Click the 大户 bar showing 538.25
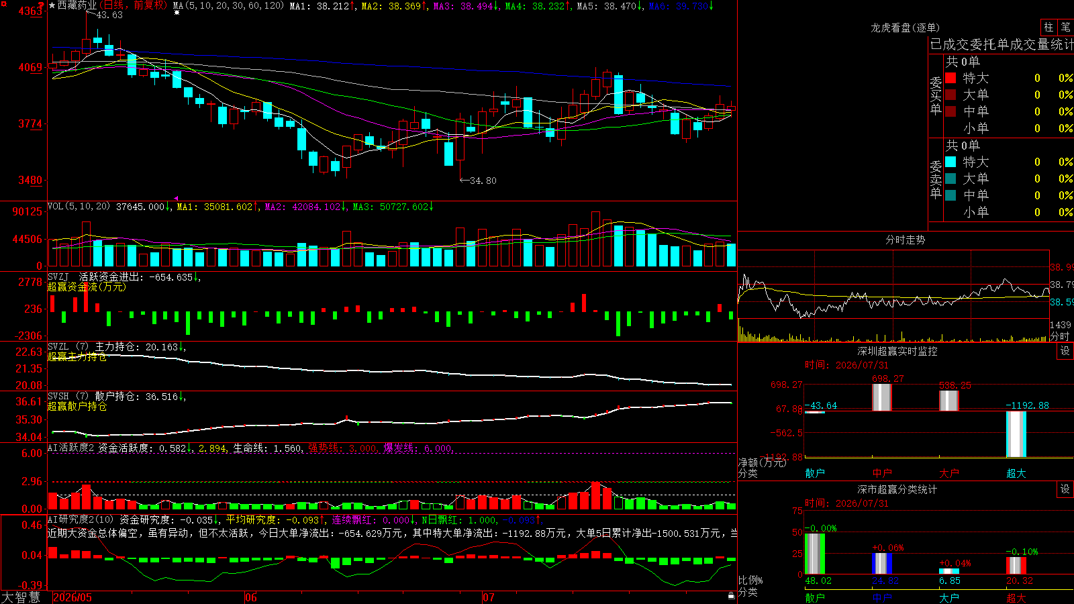 point(949,401)
